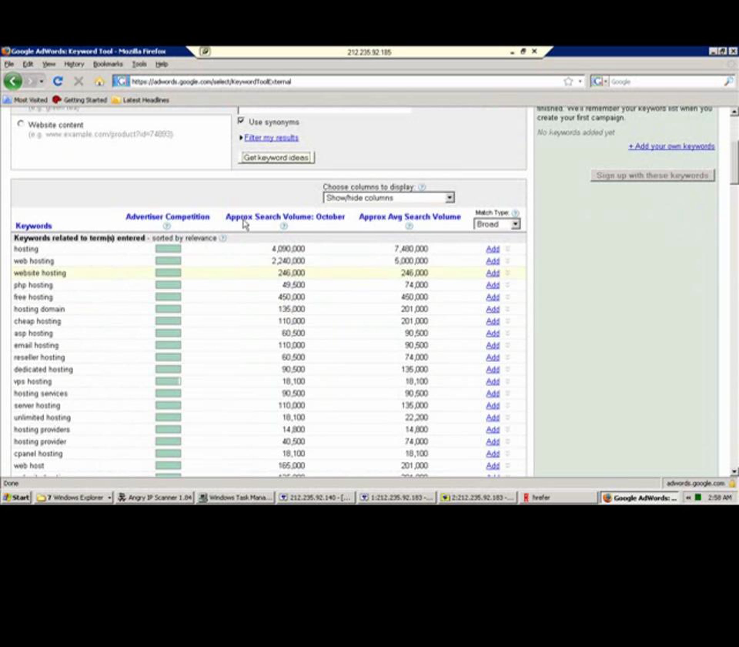Add the cheap hosting keyword
The height and width of the screenshot is (647, 739).
point(493,321)
